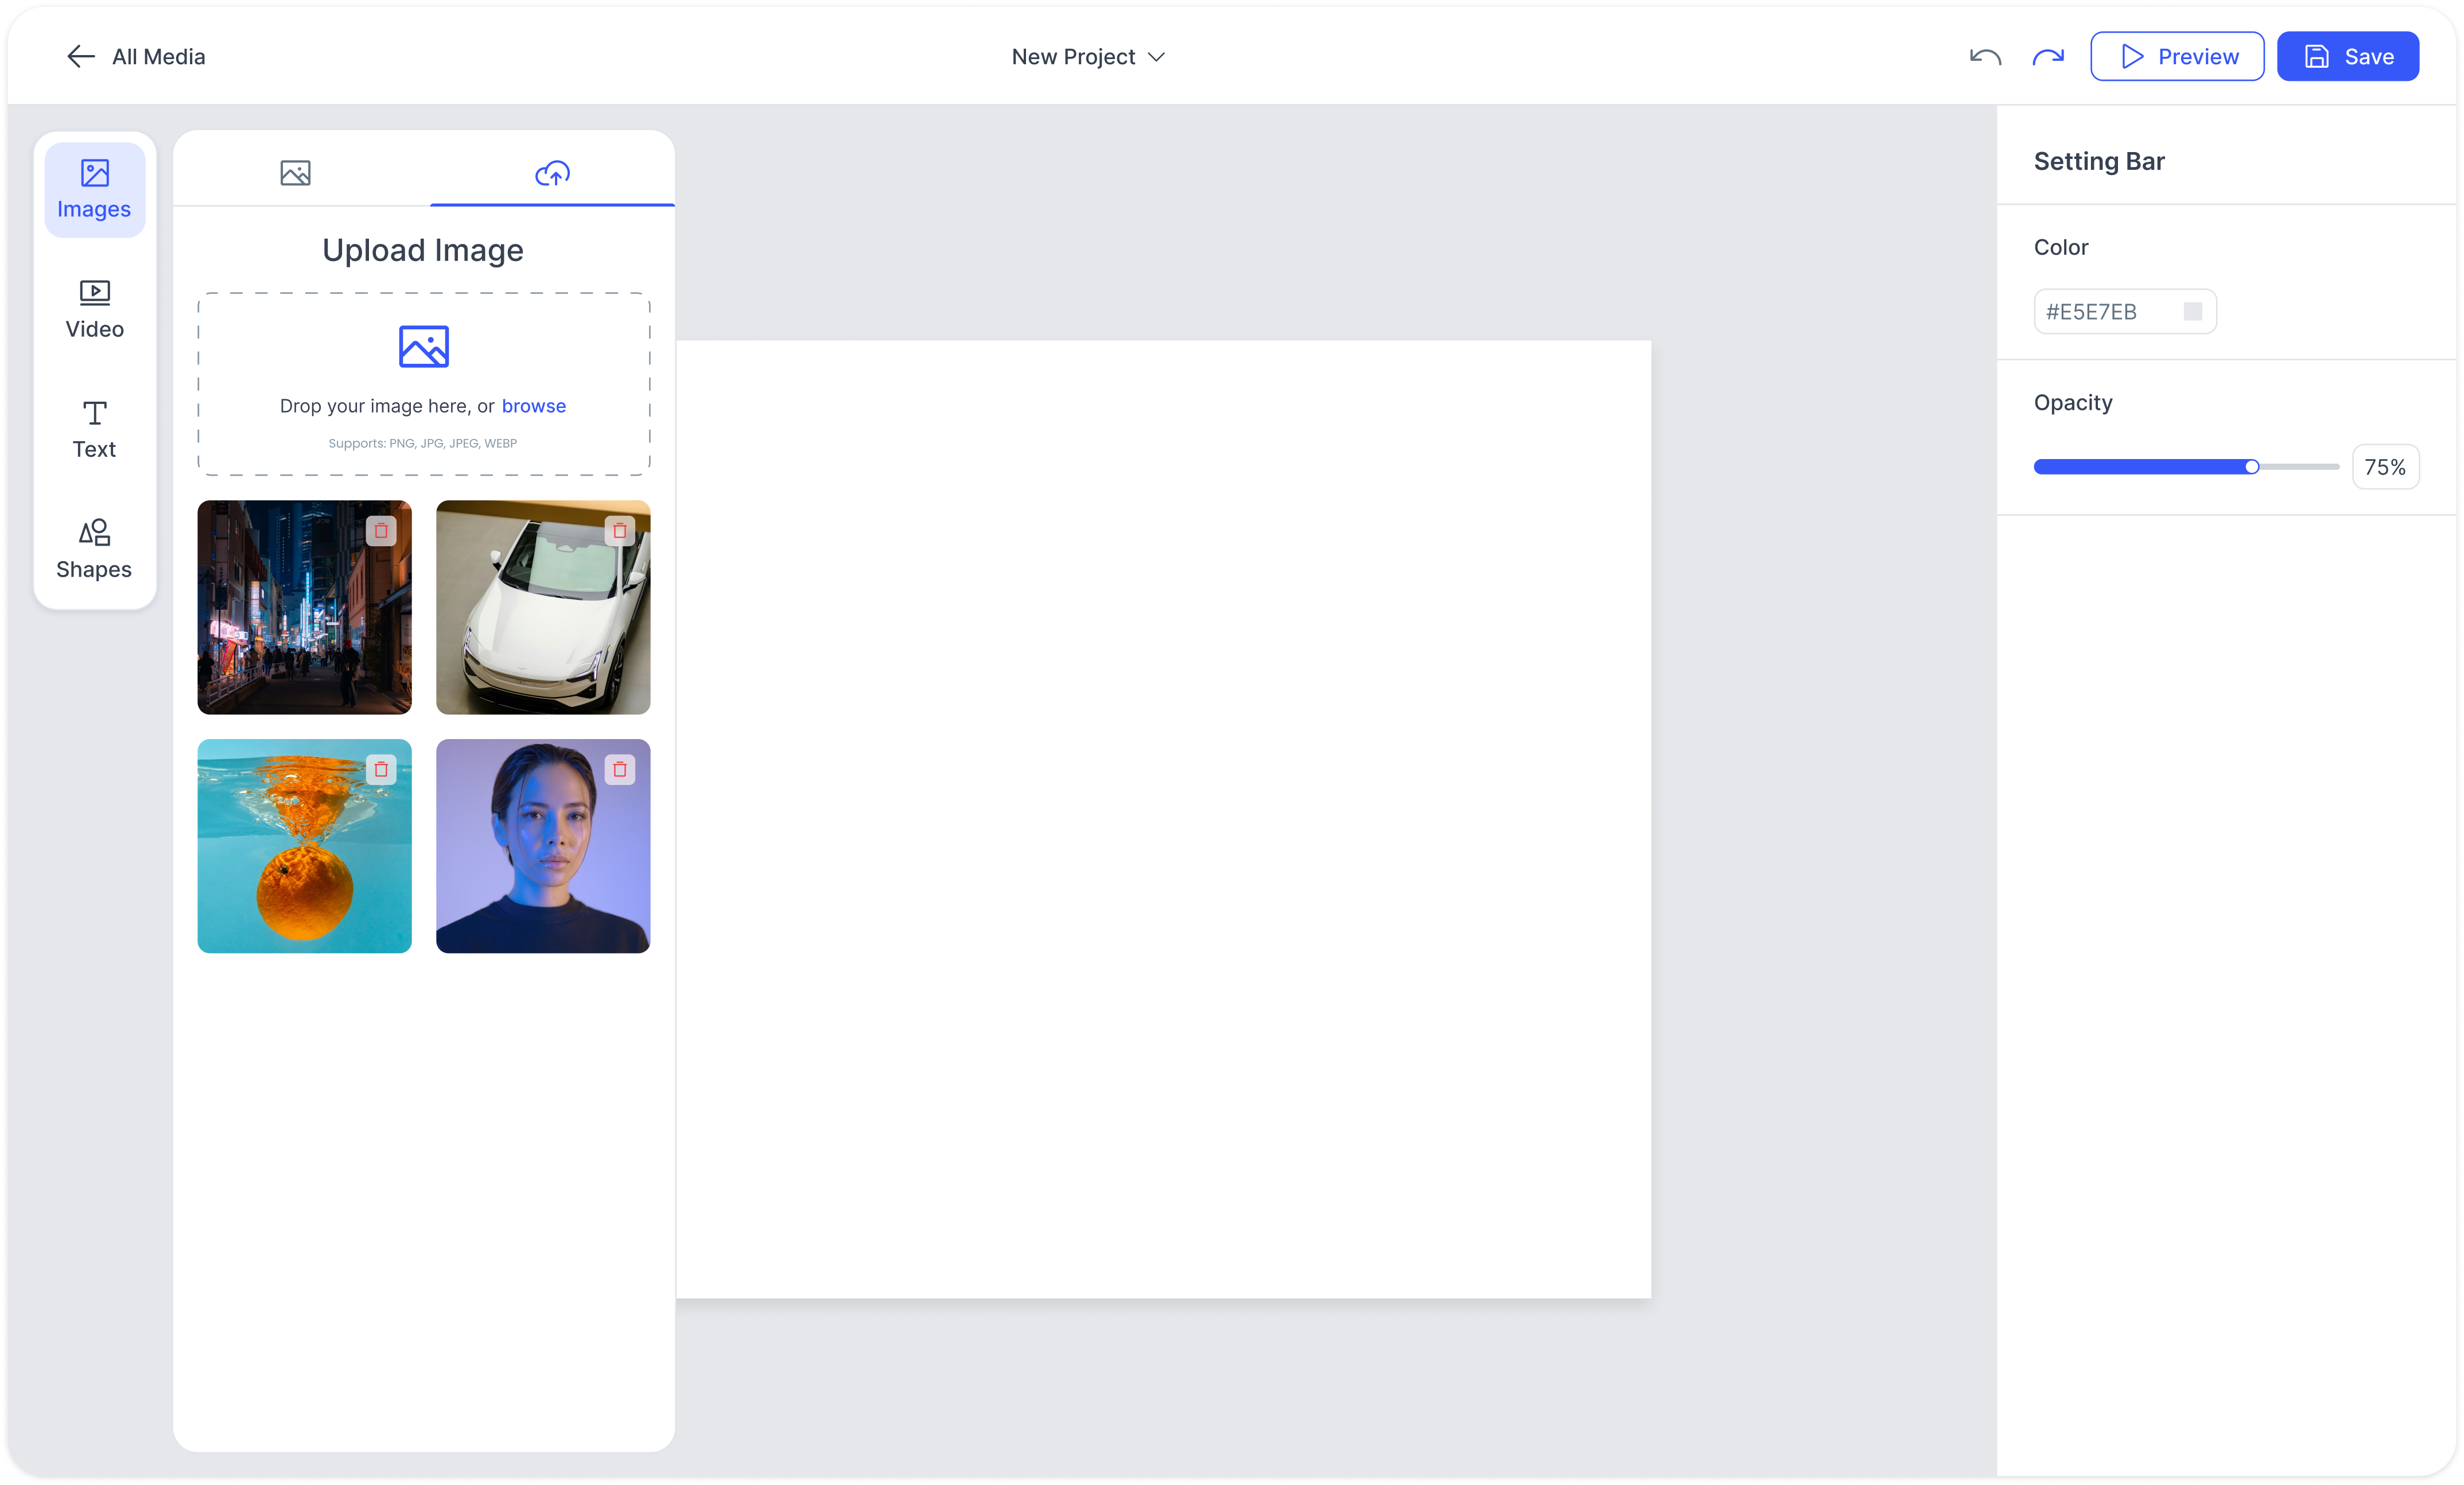Click the white canvas area

tap(1163, 820)
